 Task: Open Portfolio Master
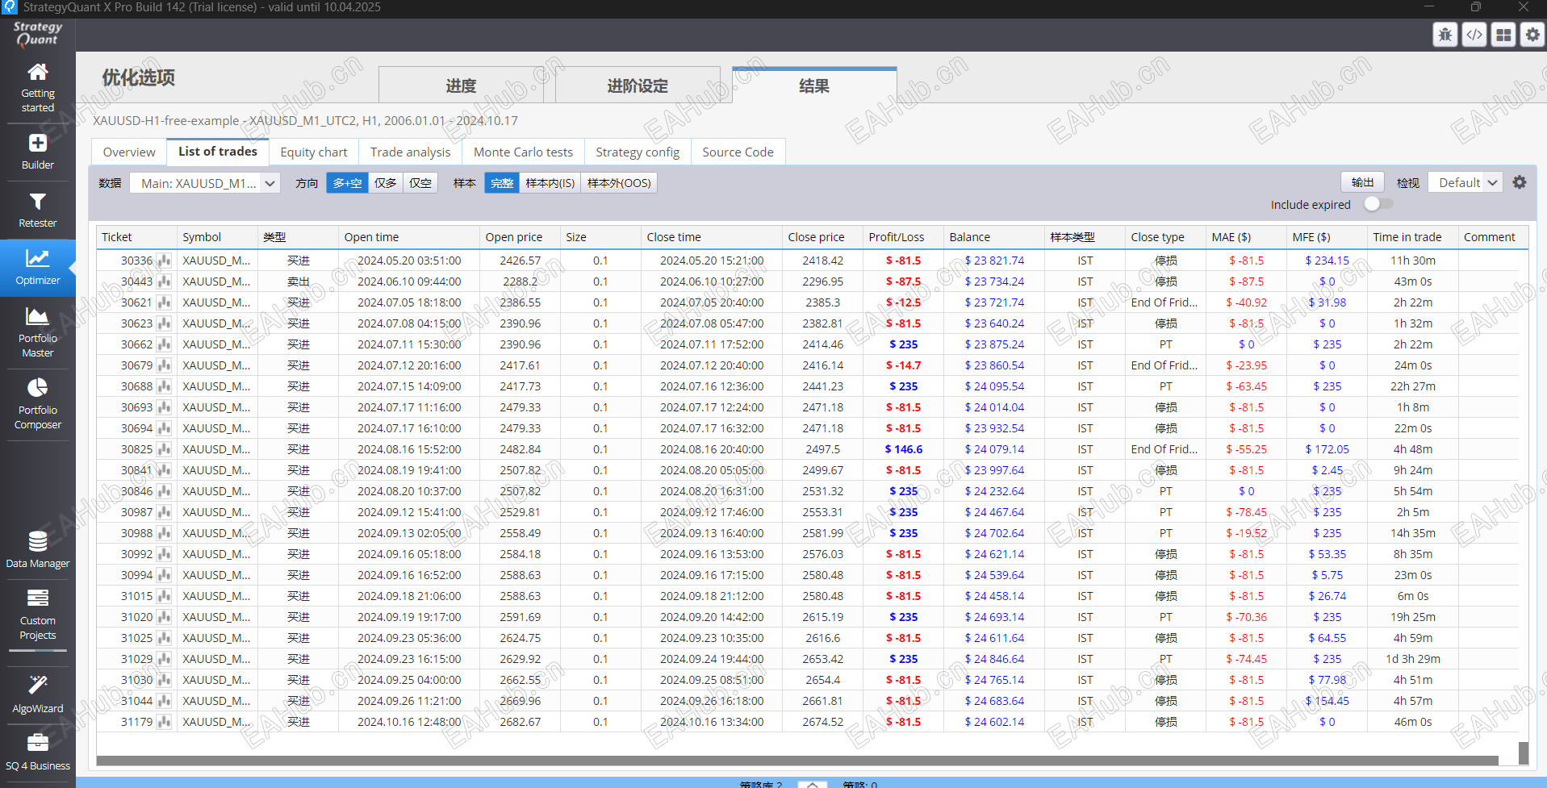point(38,332)
